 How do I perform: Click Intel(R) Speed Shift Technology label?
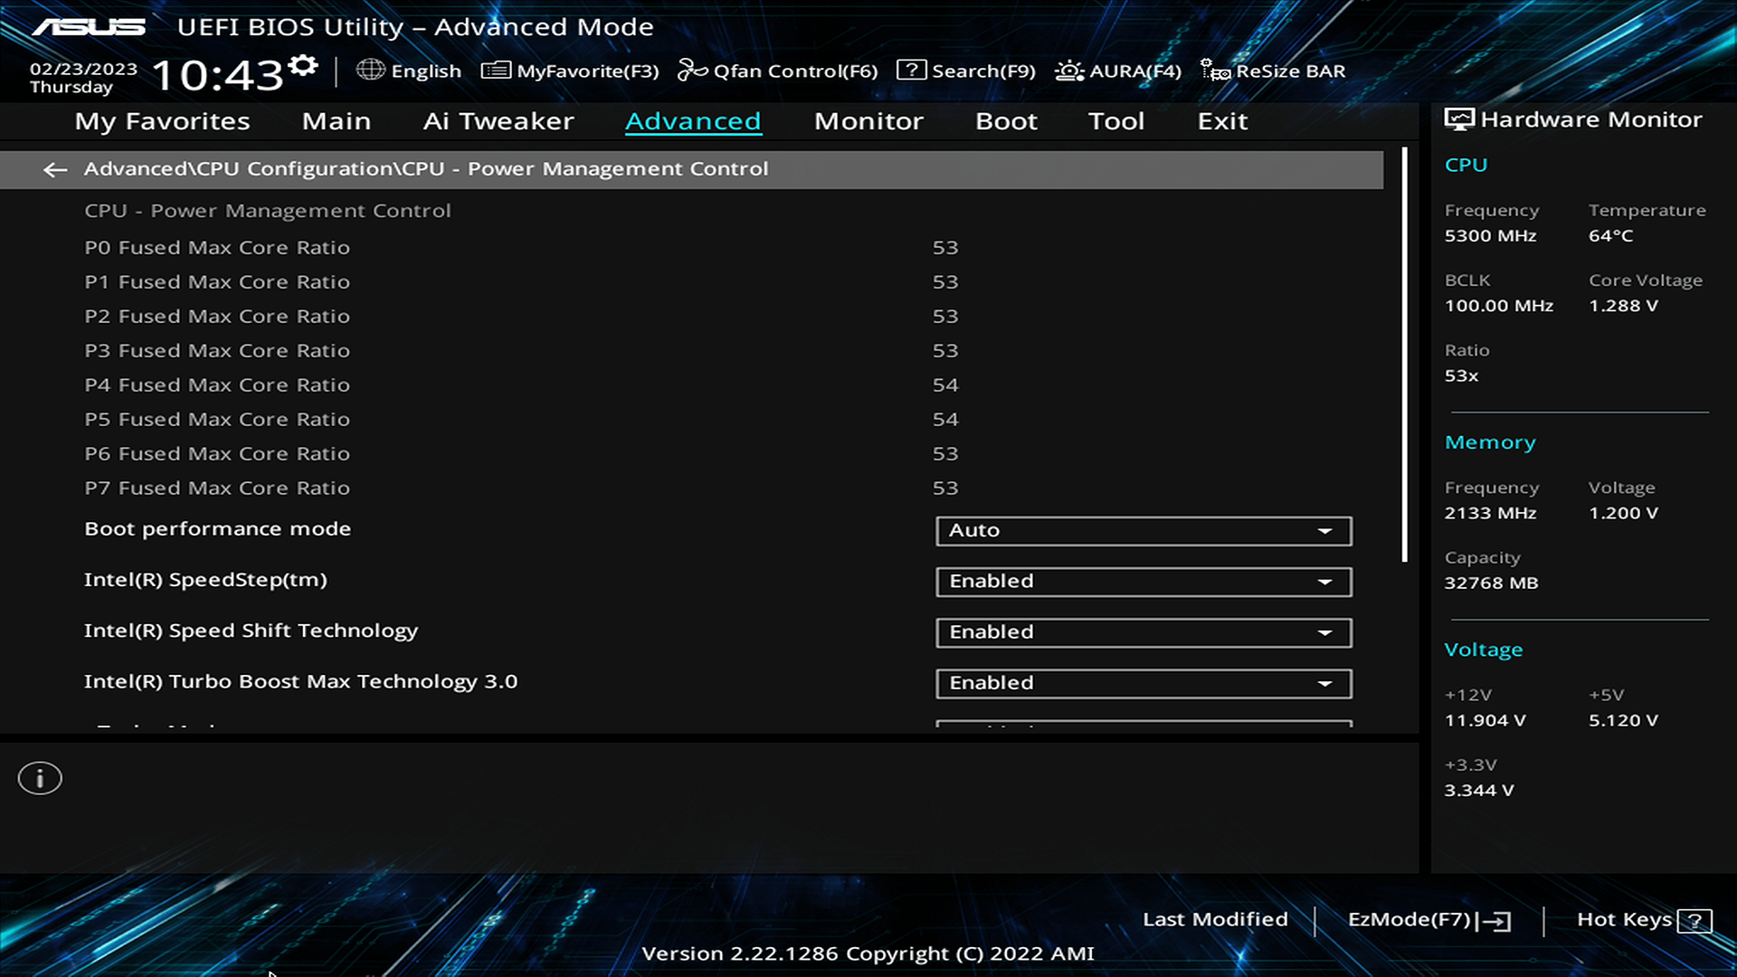251,631
